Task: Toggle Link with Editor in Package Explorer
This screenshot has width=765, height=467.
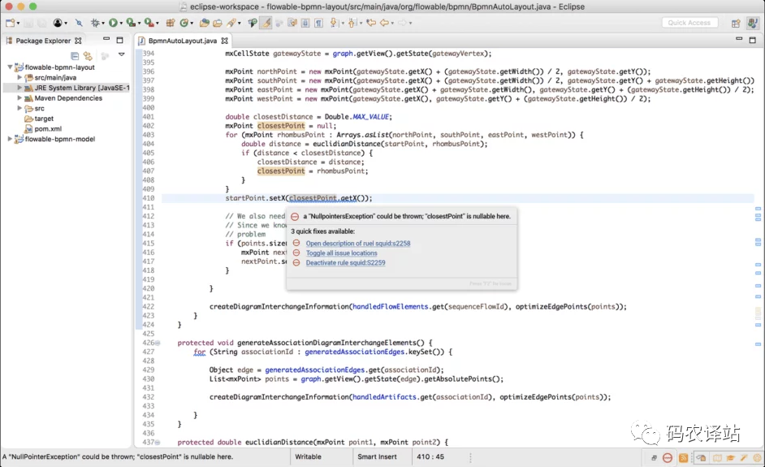Action: pyautogui.click(x=88, y=56)
